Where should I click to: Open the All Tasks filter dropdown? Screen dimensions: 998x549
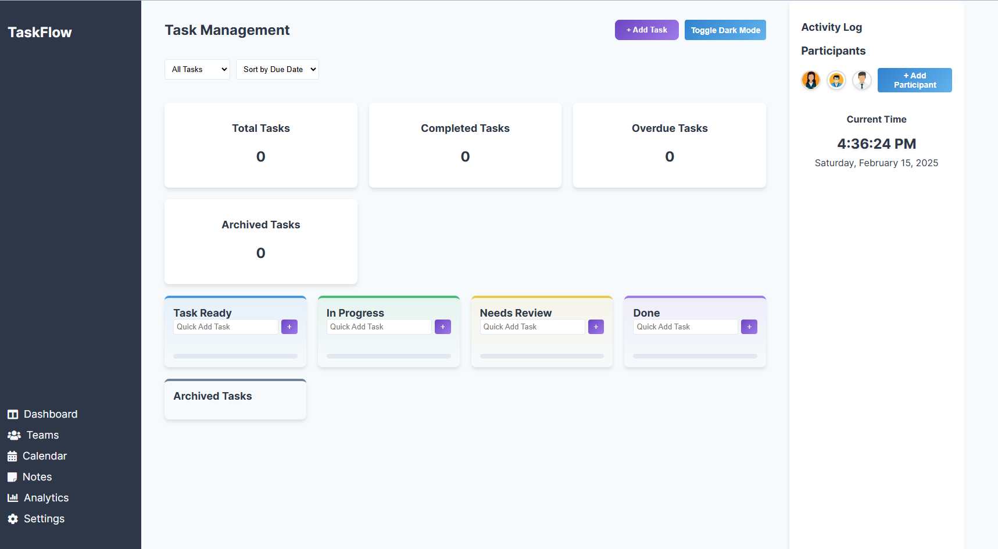tap(197, 70)
